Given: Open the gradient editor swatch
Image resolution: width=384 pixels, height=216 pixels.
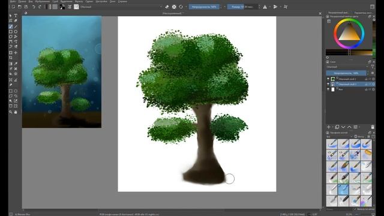Looking at the screenshot, I should click(x=49, y=7).
